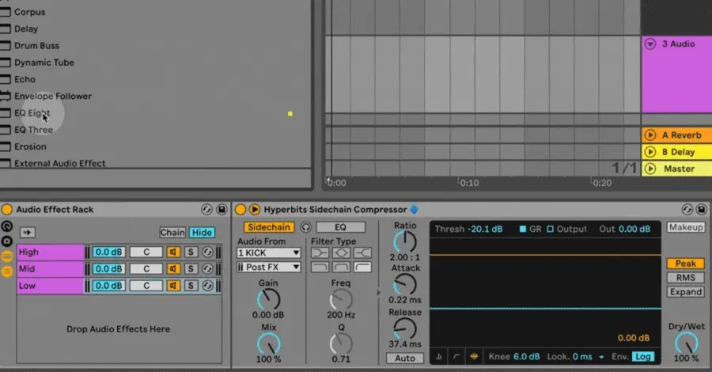The height and width of the screenshot is (372, 712).
Task: Click High chain volume 0.0 dB
Action: point(108,252)
